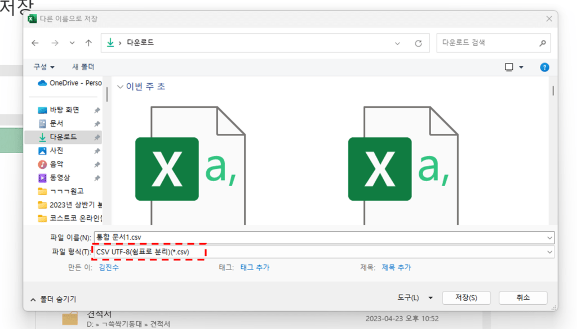Image resolution: width=577 pixels, height=329 pixels.
Task: Click 제목 추가 to add a title
Action: [396, 267]
